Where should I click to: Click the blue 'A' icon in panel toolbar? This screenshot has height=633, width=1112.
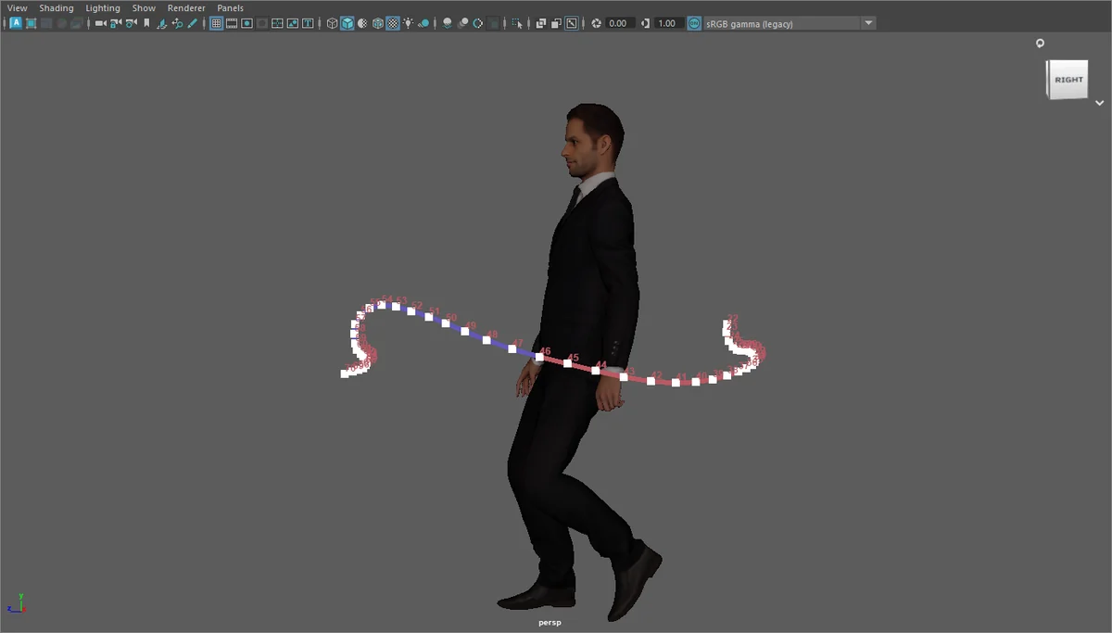tap(16, 23)
